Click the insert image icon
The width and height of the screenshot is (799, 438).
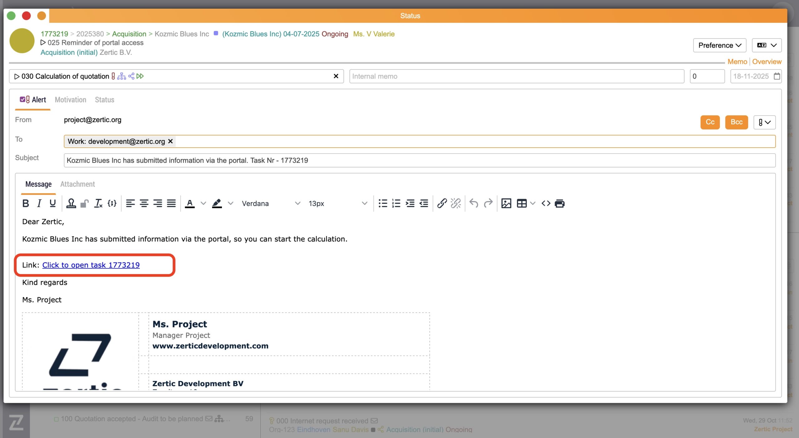(506, 203)
